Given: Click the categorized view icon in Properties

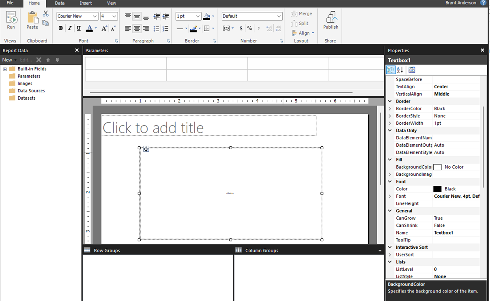Looking at the screenshot, I should (391, 70).
